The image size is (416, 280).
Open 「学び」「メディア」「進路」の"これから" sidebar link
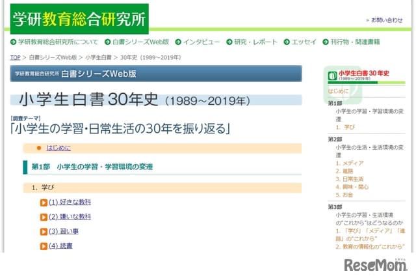click(370, 235)
